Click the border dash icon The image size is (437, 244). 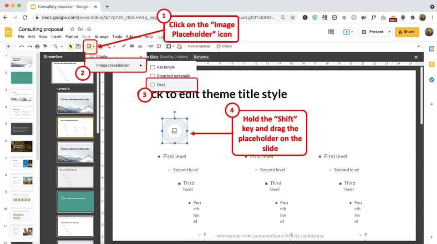[140, 46]
